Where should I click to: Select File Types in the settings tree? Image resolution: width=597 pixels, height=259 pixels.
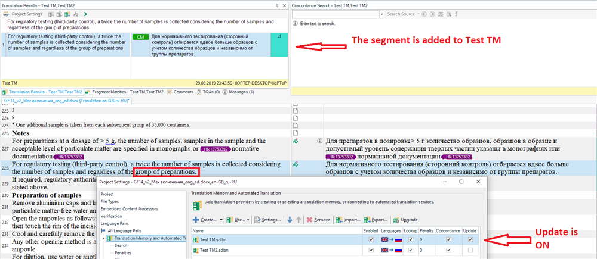(x=110, y=201)
